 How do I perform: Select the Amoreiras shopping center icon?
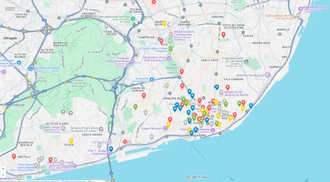click(152, 80)
